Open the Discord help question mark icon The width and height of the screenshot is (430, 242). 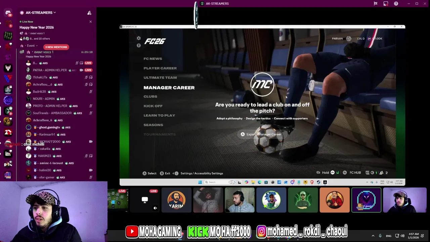coord(396,4)
